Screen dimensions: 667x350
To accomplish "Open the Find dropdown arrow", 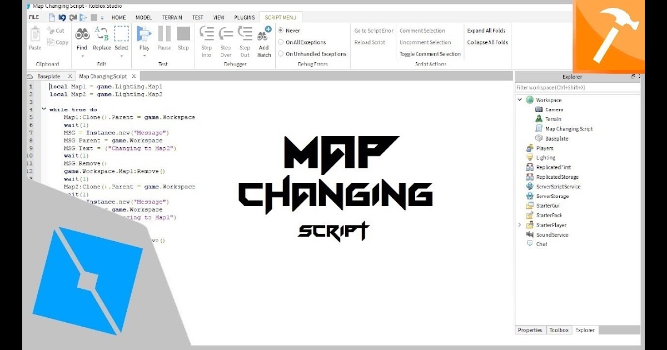I will (x=82, y=56).
